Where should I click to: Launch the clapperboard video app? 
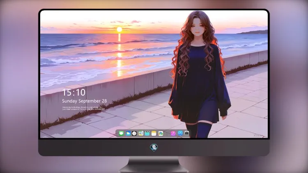tap(147, 133)
